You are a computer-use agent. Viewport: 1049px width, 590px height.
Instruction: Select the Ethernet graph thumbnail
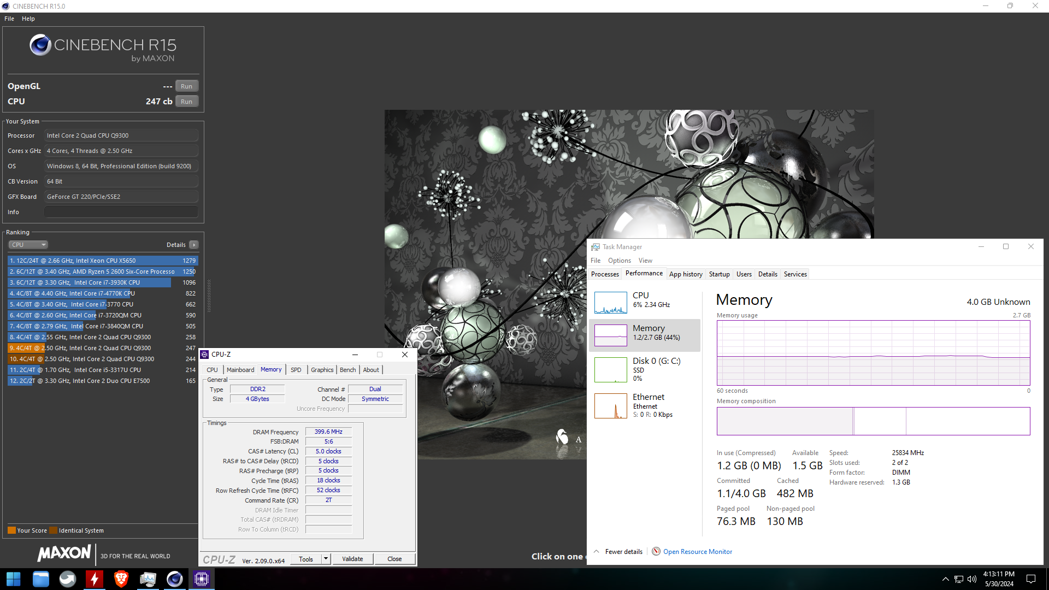pos(611,406)
